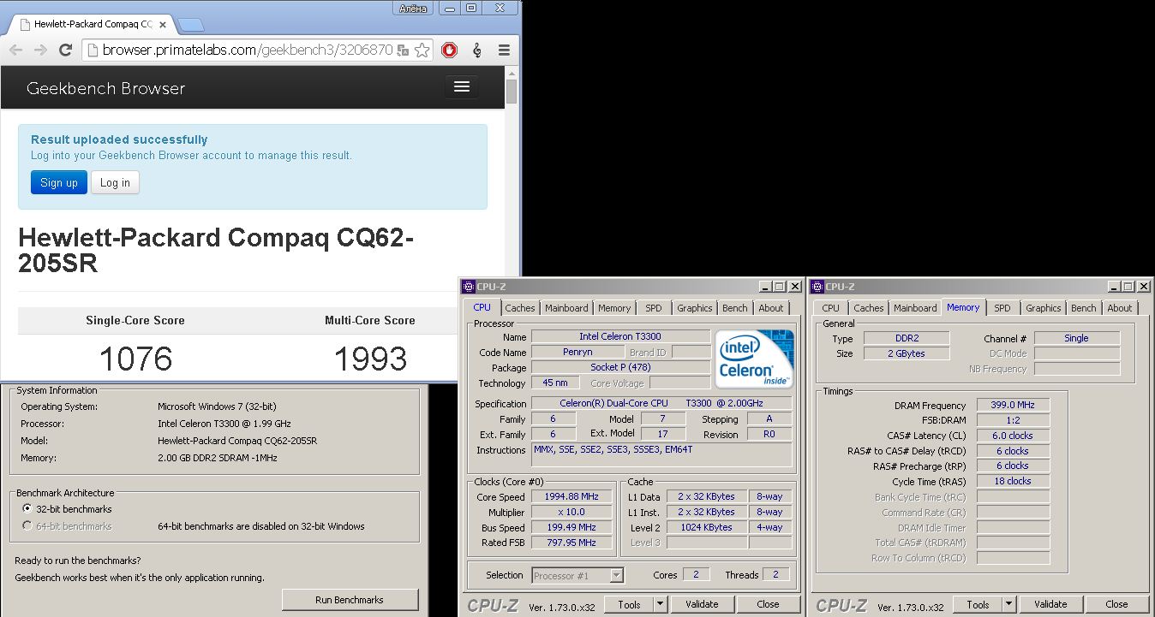Switch to CPU tab in Memory window
1155x617 pixels.
830,308
